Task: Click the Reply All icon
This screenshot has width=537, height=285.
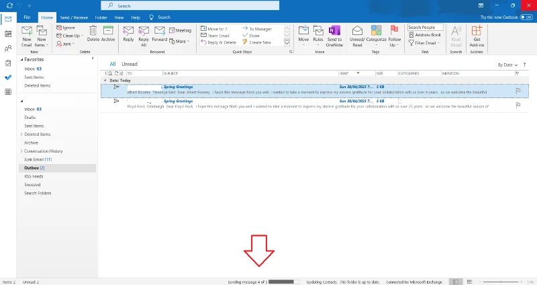Action: pos(144,31)
